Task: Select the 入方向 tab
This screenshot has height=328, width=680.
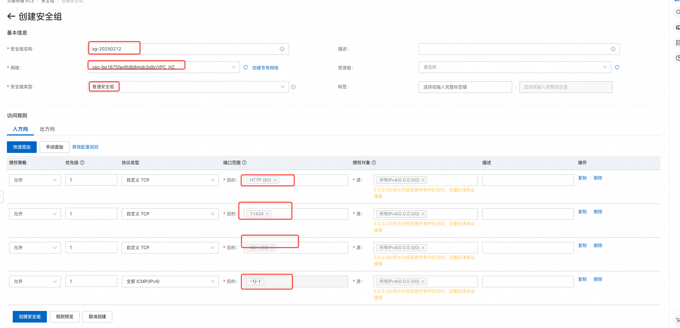Action: tap(20, 129)
